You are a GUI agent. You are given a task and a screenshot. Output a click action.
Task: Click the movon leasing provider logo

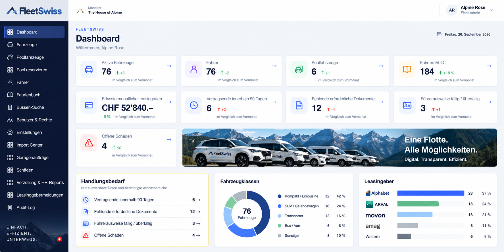click(375, 215)
